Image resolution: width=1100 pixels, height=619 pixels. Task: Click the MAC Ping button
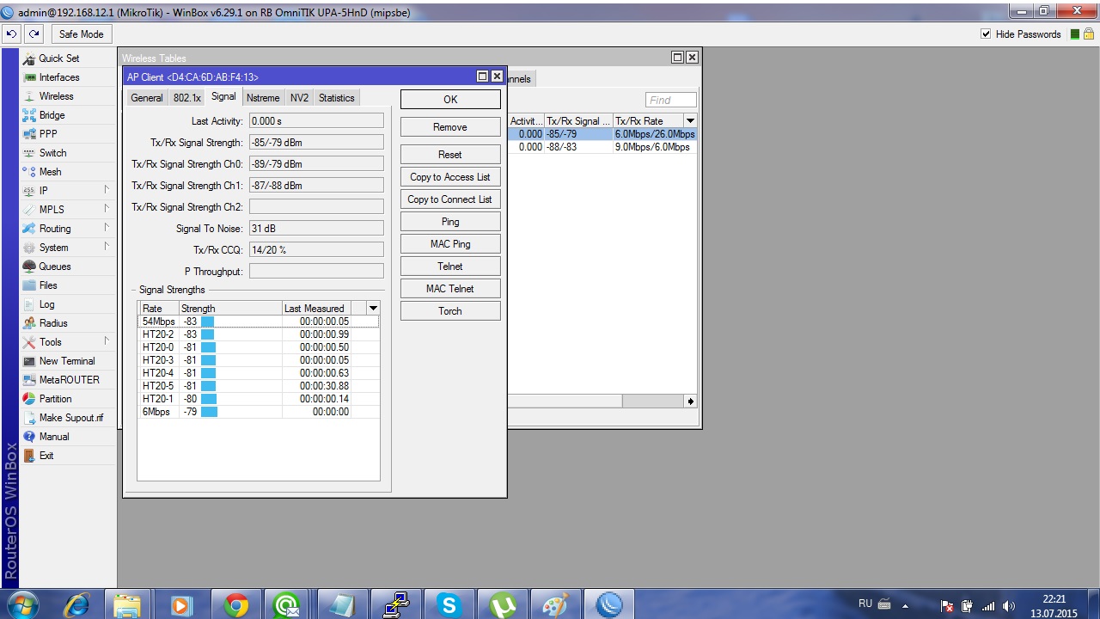point(450,244)
